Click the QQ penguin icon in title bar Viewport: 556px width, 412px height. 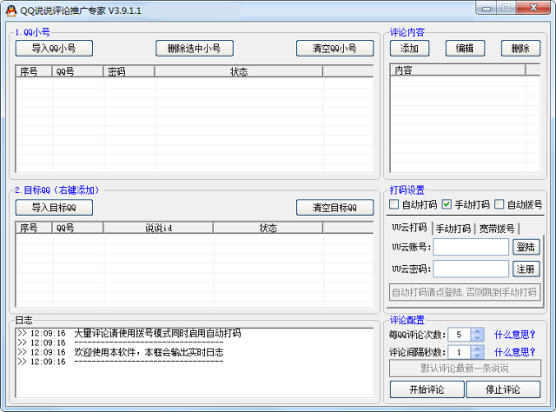[11, 10]
